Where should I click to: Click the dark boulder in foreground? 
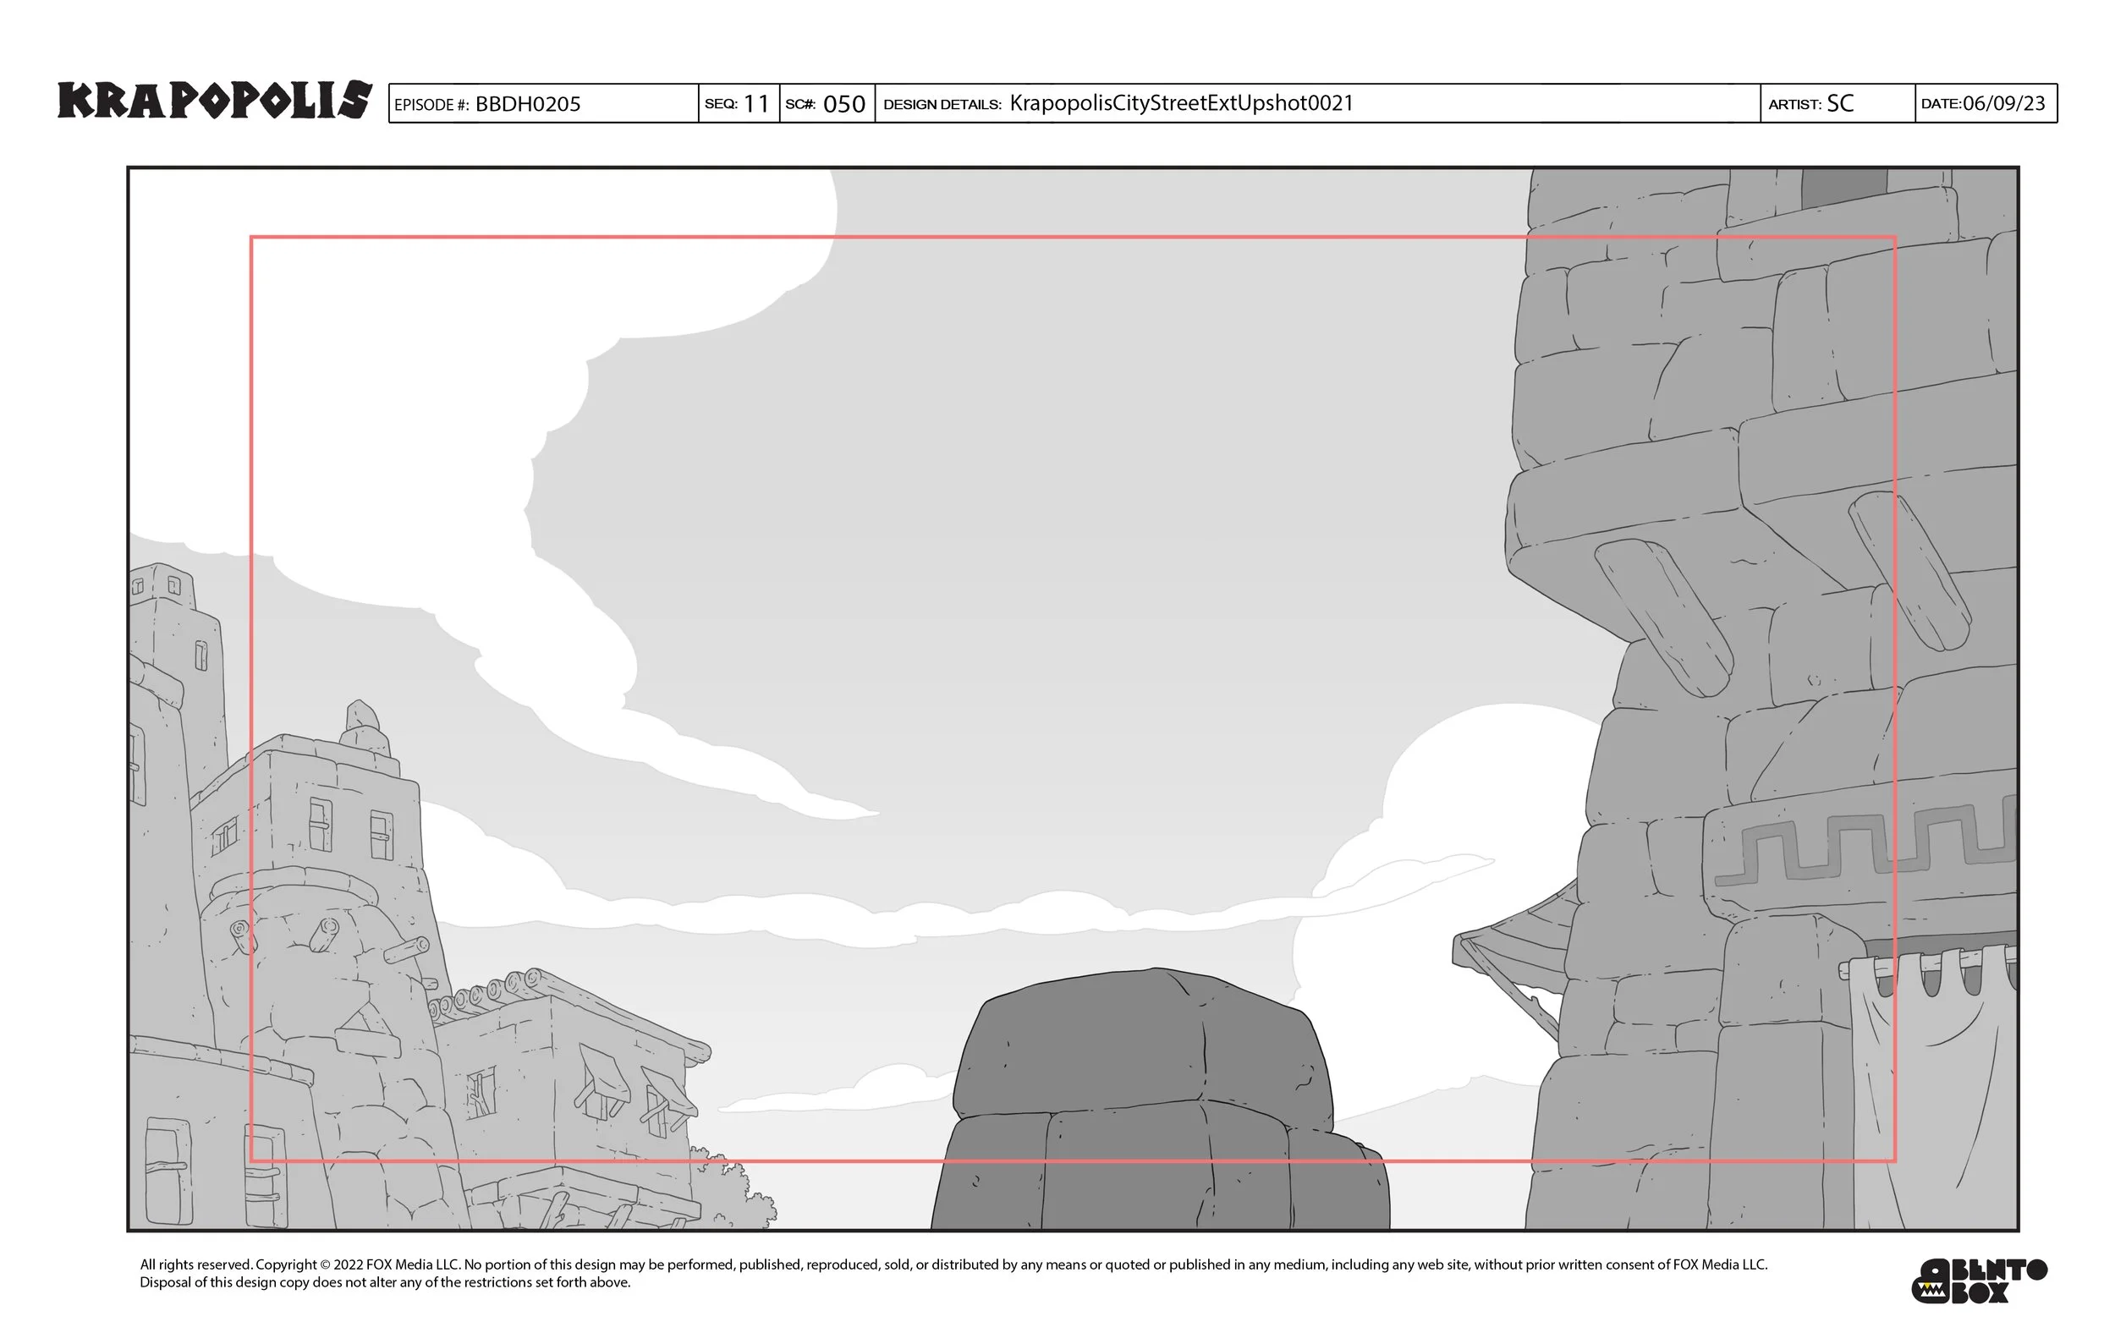pos(1160,1100)
